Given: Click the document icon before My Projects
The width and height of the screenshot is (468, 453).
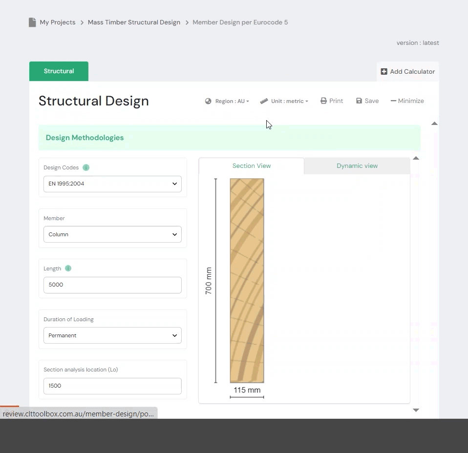Looking at the screenshot, I should click(32, 22).
